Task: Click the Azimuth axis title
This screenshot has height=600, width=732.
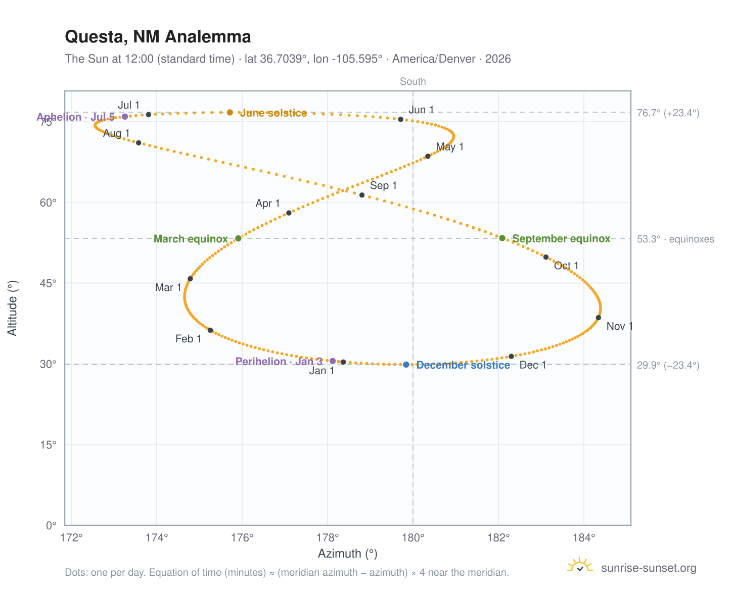Action: point(348,554)
